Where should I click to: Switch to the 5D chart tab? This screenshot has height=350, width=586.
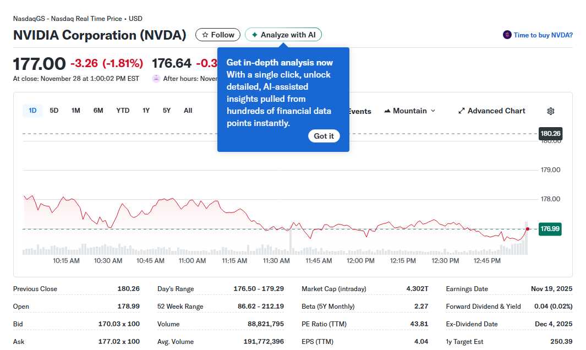pos(54,110)
